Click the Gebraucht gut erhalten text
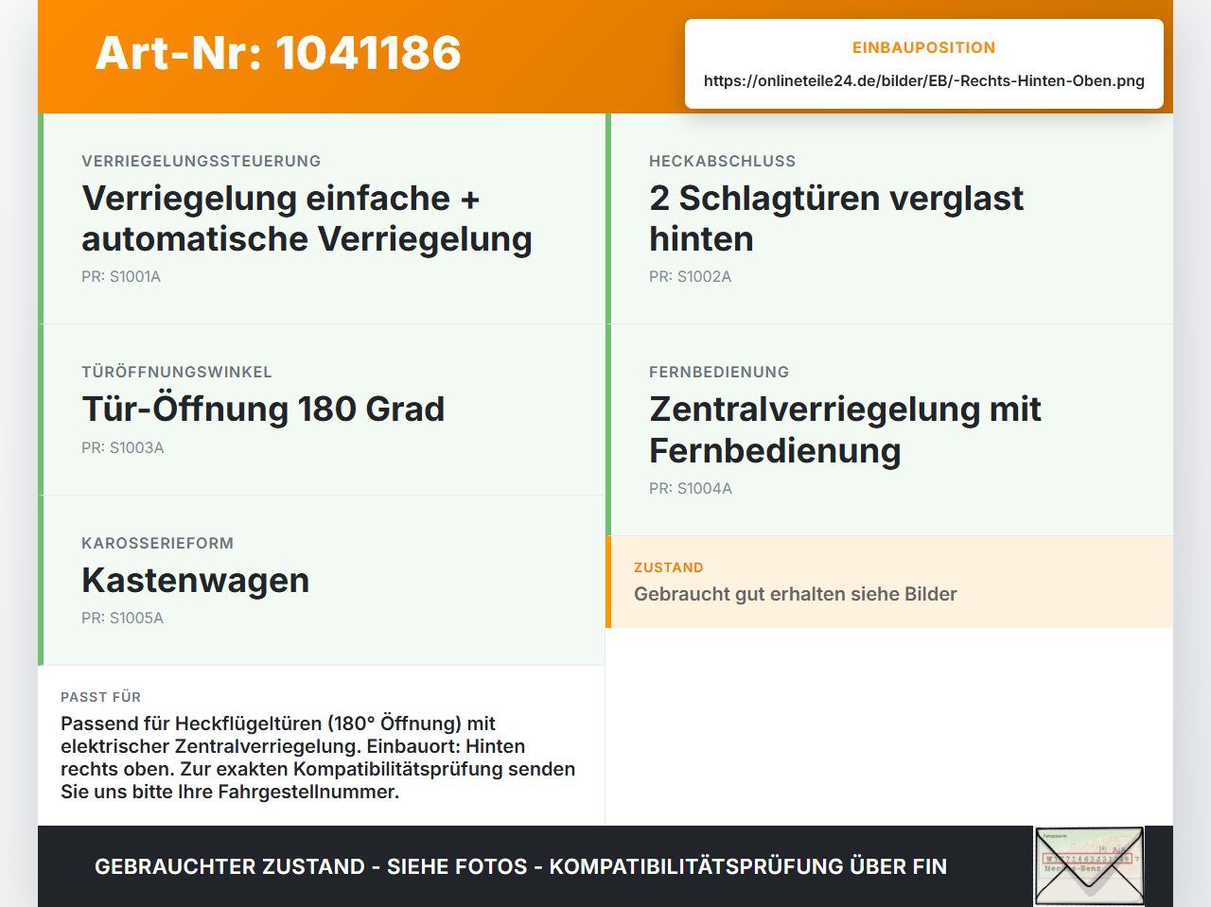 click(x=796, y=594)
